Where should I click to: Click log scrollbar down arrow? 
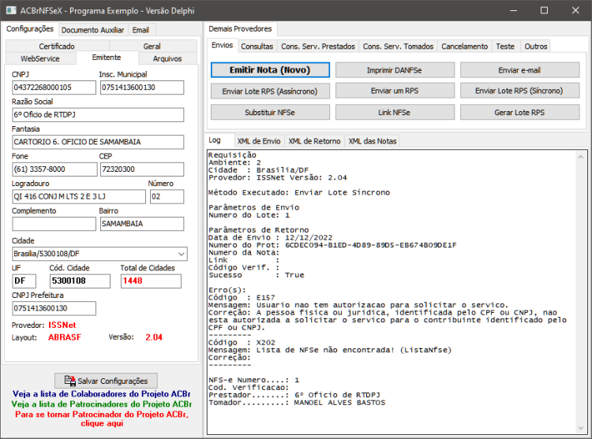pyautogui.click(x=581, y=428)
